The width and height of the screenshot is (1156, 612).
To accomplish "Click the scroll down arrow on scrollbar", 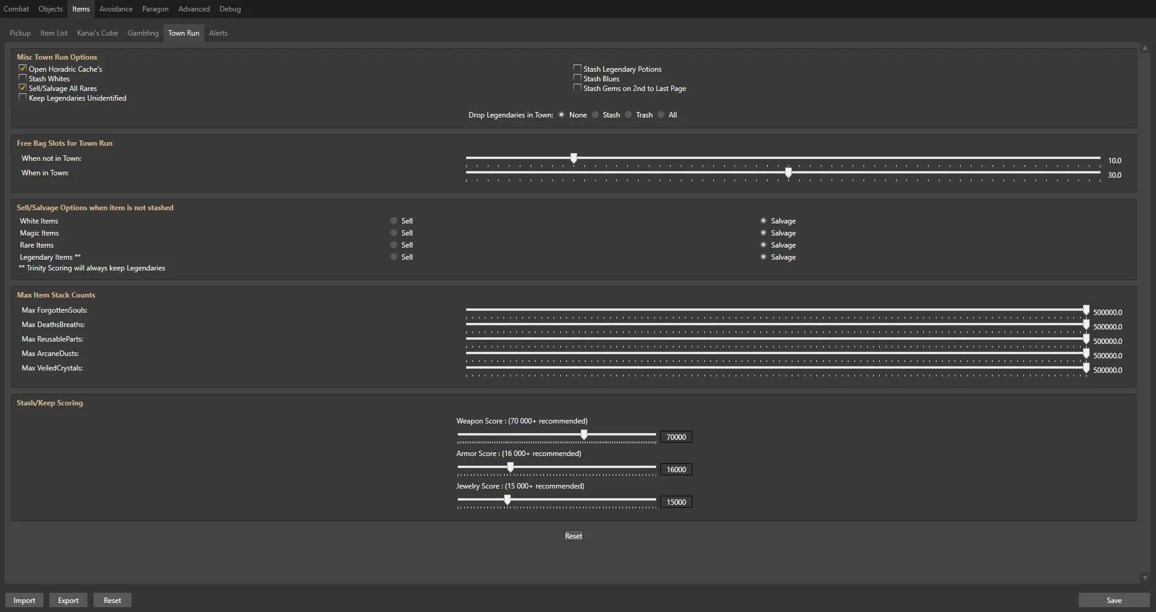I will [1145, 578].
